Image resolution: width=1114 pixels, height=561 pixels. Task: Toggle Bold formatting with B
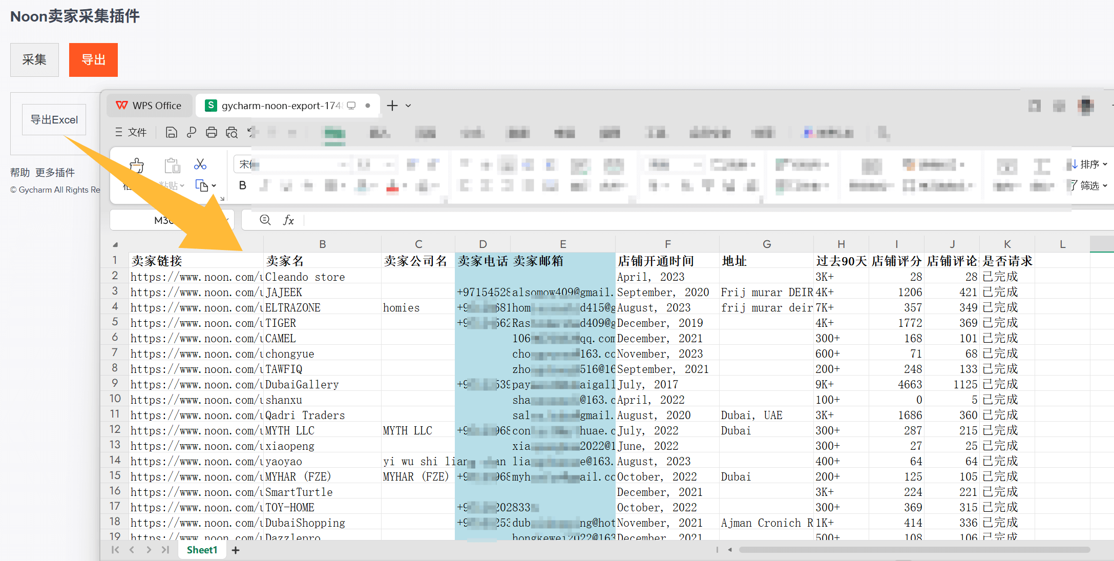tap(243, 185)
